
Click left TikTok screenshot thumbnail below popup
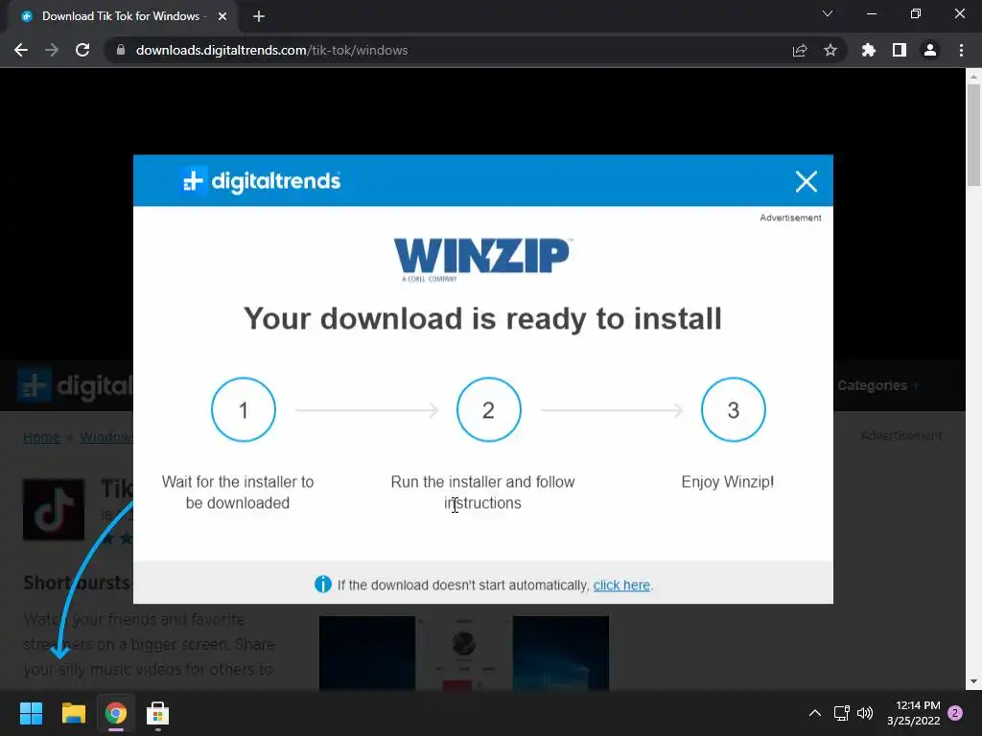[367, 654]
